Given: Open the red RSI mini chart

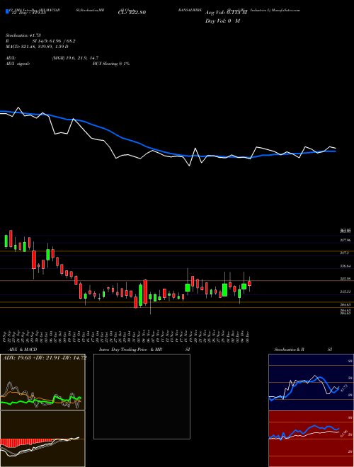Looking at the screenshot, I should coord(311,439).
